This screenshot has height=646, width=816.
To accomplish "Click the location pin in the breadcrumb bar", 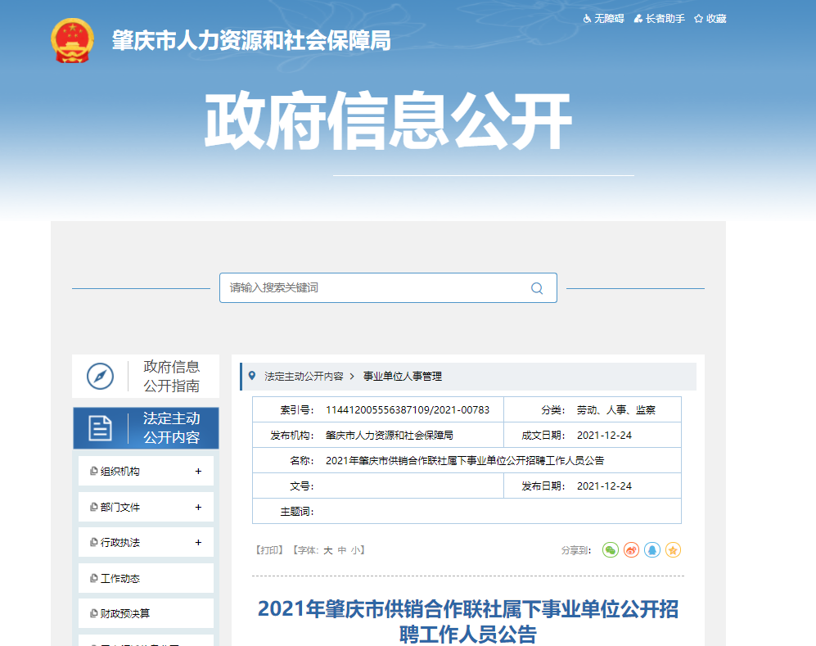I will pos(254,376).
